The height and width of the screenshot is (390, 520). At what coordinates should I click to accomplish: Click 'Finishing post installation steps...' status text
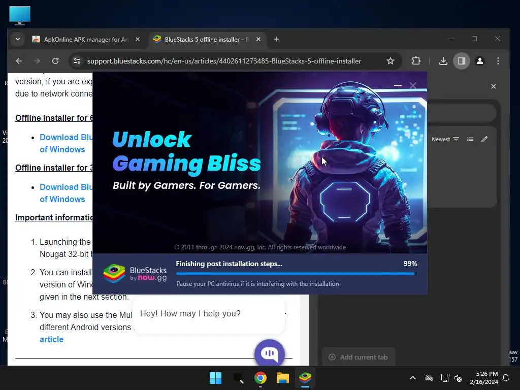(229, 264)
